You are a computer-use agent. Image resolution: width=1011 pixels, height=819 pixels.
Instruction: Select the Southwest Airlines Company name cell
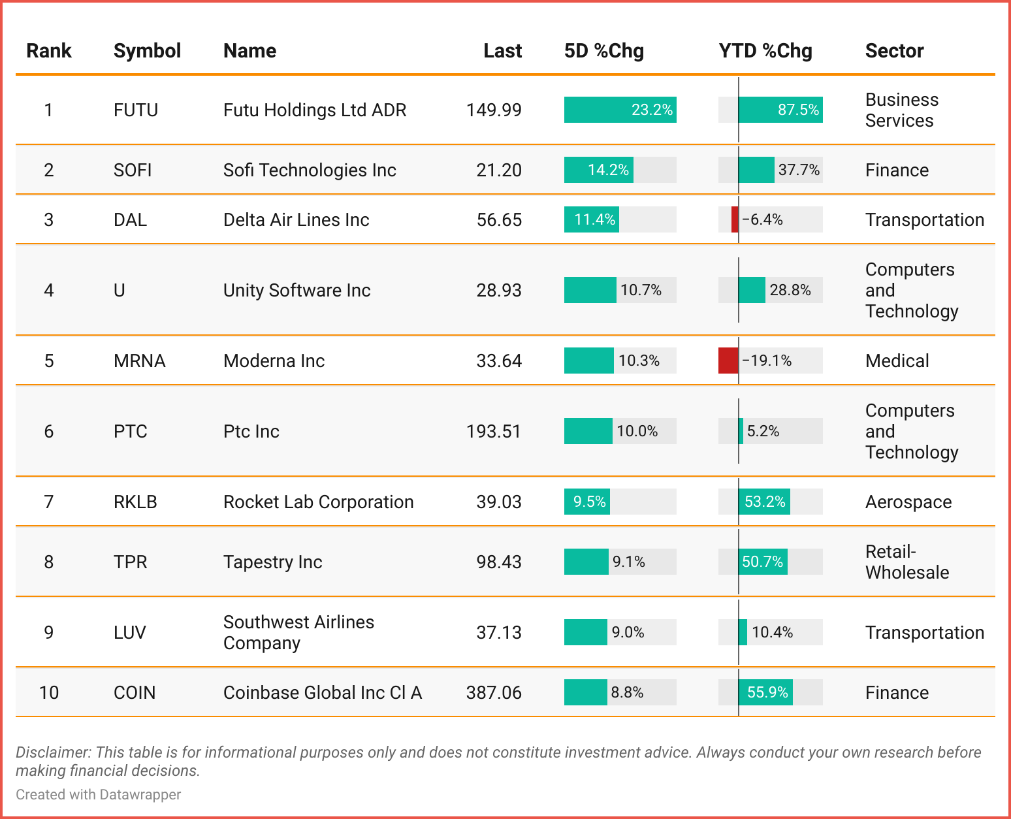pyautogui.click(x=298, y=632)
